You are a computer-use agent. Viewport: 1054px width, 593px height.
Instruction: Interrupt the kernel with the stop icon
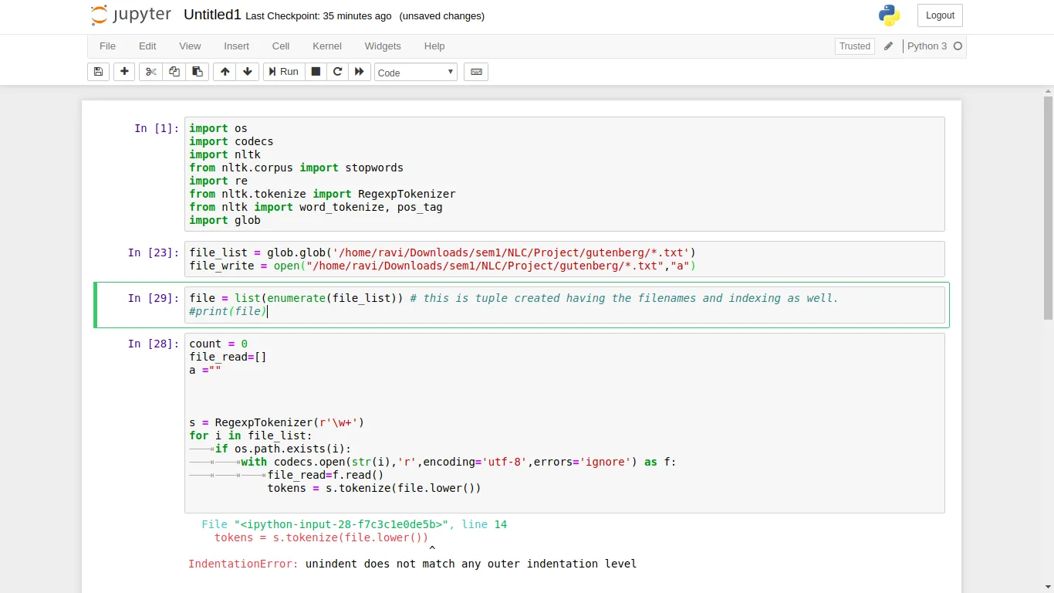click(x=316, y=72)
